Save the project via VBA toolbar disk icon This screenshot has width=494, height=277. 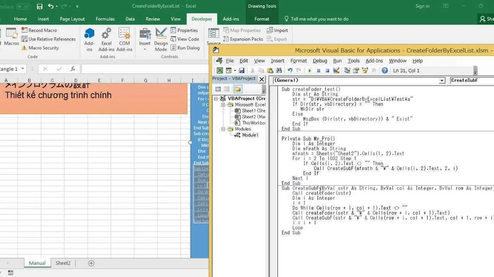click(242, 70)
